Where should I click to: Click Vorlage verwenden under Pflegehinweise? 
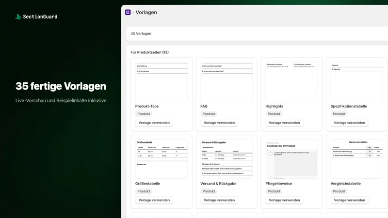point(284,200)
